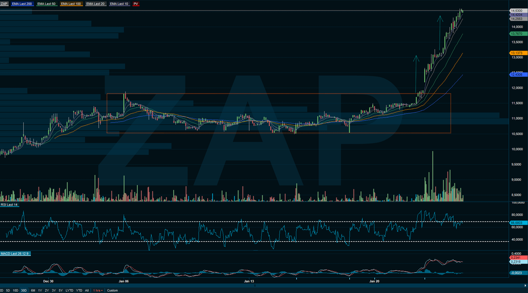528x293 pixels.
Task: Click the Jan 06 date axis label
Action: click(124, 281)
